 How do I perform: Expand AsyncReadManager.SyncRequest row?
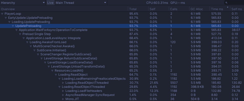click(63, 95)
